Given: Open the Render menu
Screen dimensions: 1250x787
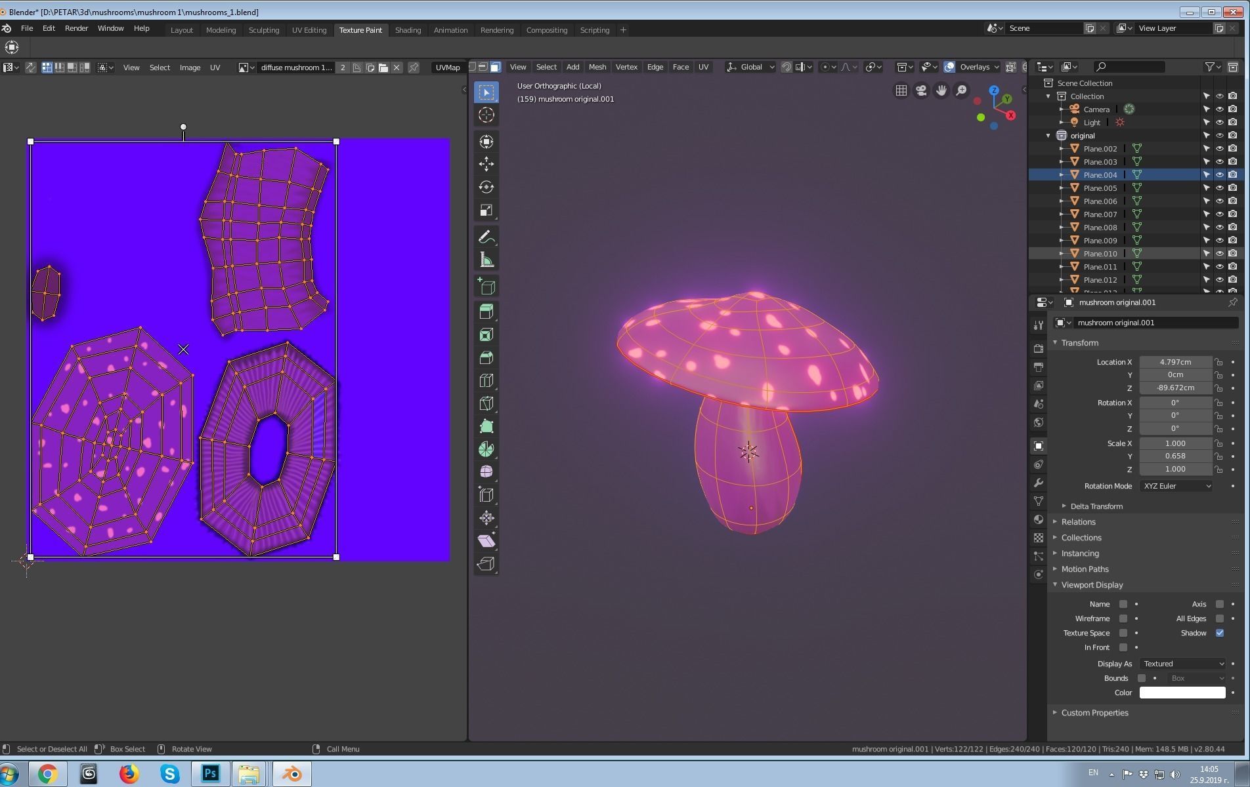Looking at the screenshot, I should 76,28.
